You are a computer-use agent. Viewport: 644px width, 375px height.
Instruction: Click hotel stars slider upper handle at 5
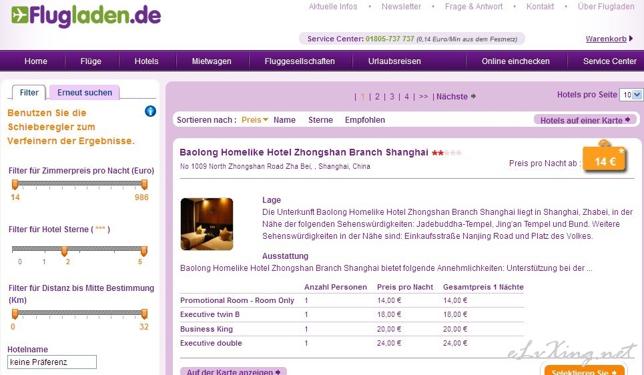(x=143, y=251)
